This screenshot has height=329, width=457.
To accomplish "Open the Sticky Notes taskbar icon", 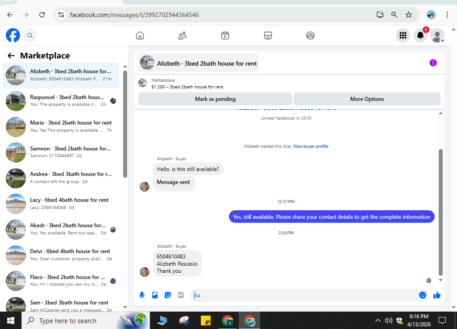I will (205, 321).
